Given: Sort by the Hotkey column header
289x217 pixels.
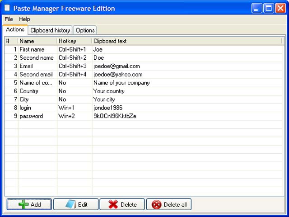Looking at the screenshot, I should coord(74,41).
